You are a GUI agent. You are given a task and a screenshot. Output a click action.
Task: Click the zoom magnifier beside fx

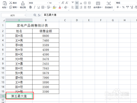pyautogui.click(x=35, y=15)
